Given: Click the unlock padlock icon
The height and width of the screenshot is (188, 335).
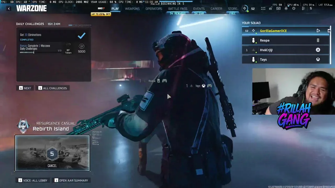Looking at the screenshot, I should 271,8.
